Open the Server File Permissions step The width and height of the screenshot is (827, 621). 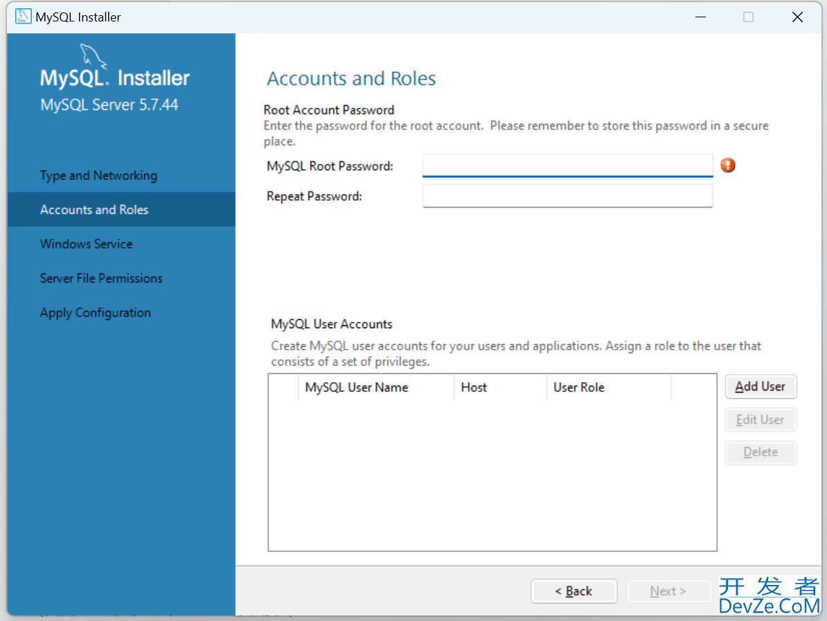click(101, 278)
